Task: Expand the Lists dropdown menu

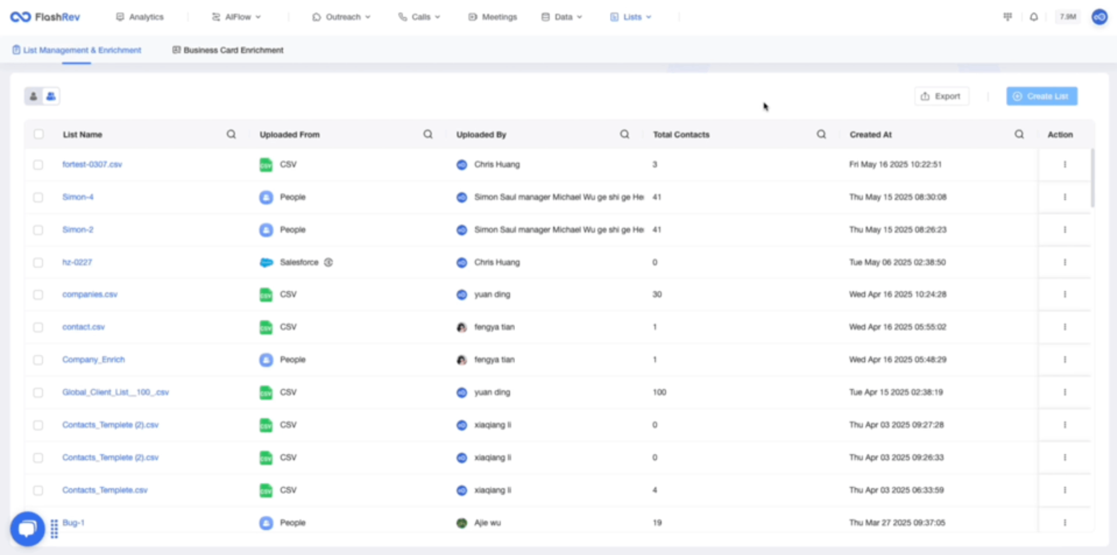Action: click(x=630, y=17)
